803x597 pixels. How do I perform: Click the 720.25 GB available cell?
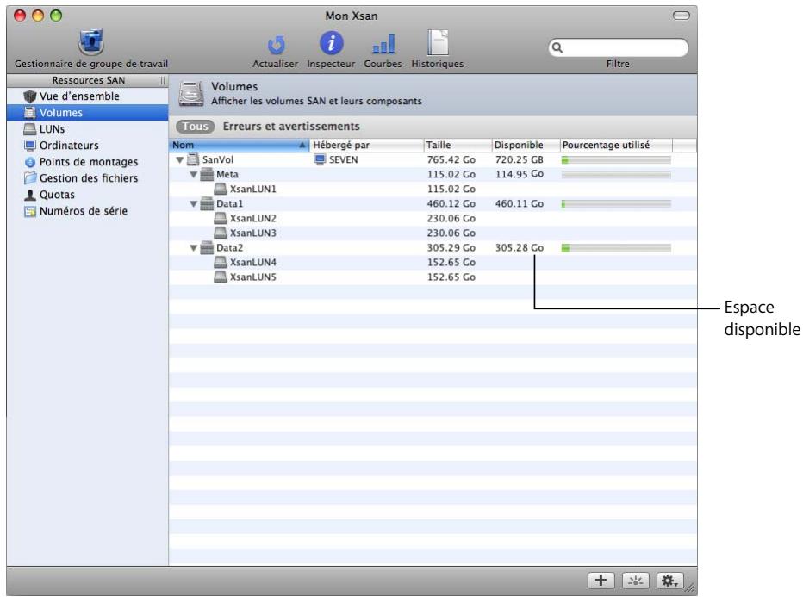coord(520,159)
